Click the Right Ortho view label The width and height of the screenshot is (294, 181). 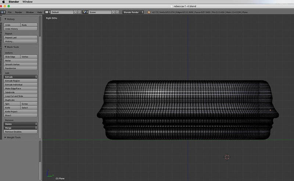[x=51, y=18]
